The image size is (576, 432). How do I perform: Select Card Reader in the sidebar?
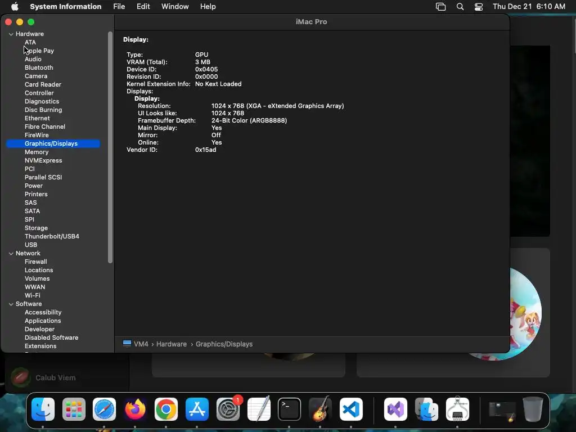pos(43,84)
